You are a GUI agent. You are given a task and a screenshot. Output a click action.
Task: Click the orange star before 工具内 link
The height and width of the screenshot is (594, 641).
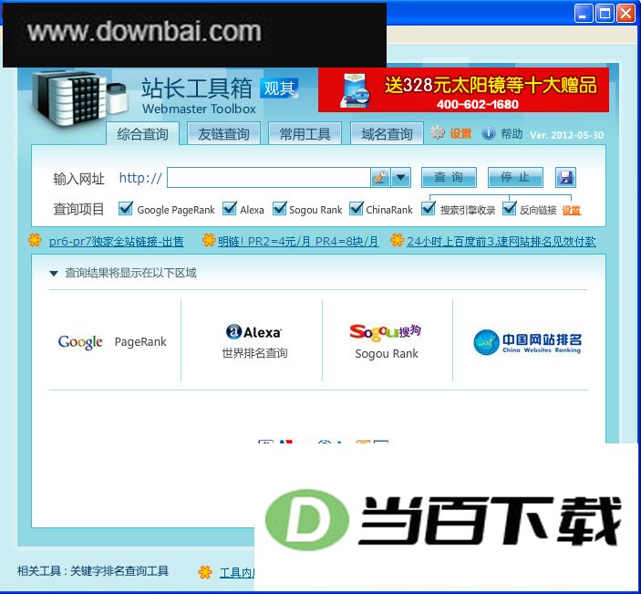[205, 572]
